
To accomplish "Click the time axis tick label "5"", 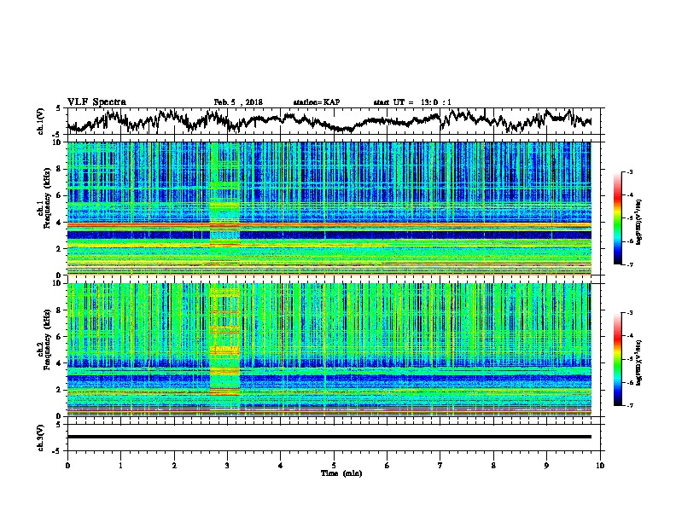I will point(334,466).
